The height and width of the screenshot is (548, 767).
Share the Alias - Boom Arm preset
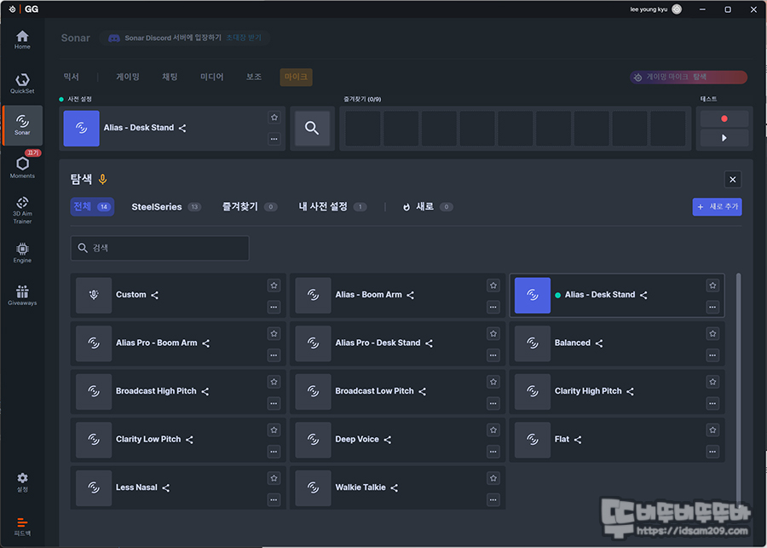pos(411,295)
